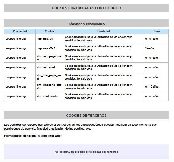Click the dm_total_visits cookie cell
This screenshot has width=174, height=162.
point(49,96)
